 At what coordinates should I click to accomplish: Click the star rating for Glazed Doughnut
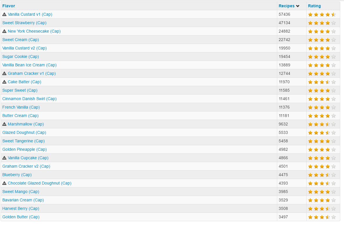322,133
